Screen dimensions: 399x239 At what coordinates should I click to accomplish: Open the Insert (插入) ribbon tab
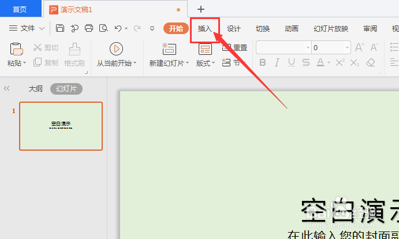click(205, 28)
